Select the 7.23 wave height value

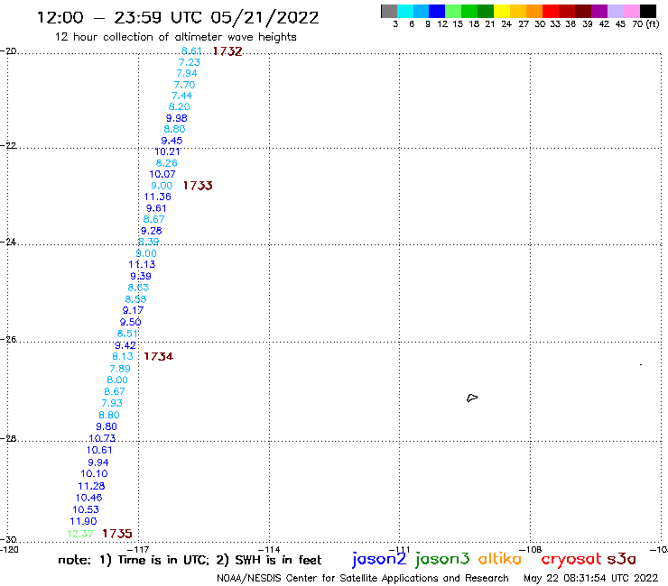pyautogui.click(x=190, y=62)
